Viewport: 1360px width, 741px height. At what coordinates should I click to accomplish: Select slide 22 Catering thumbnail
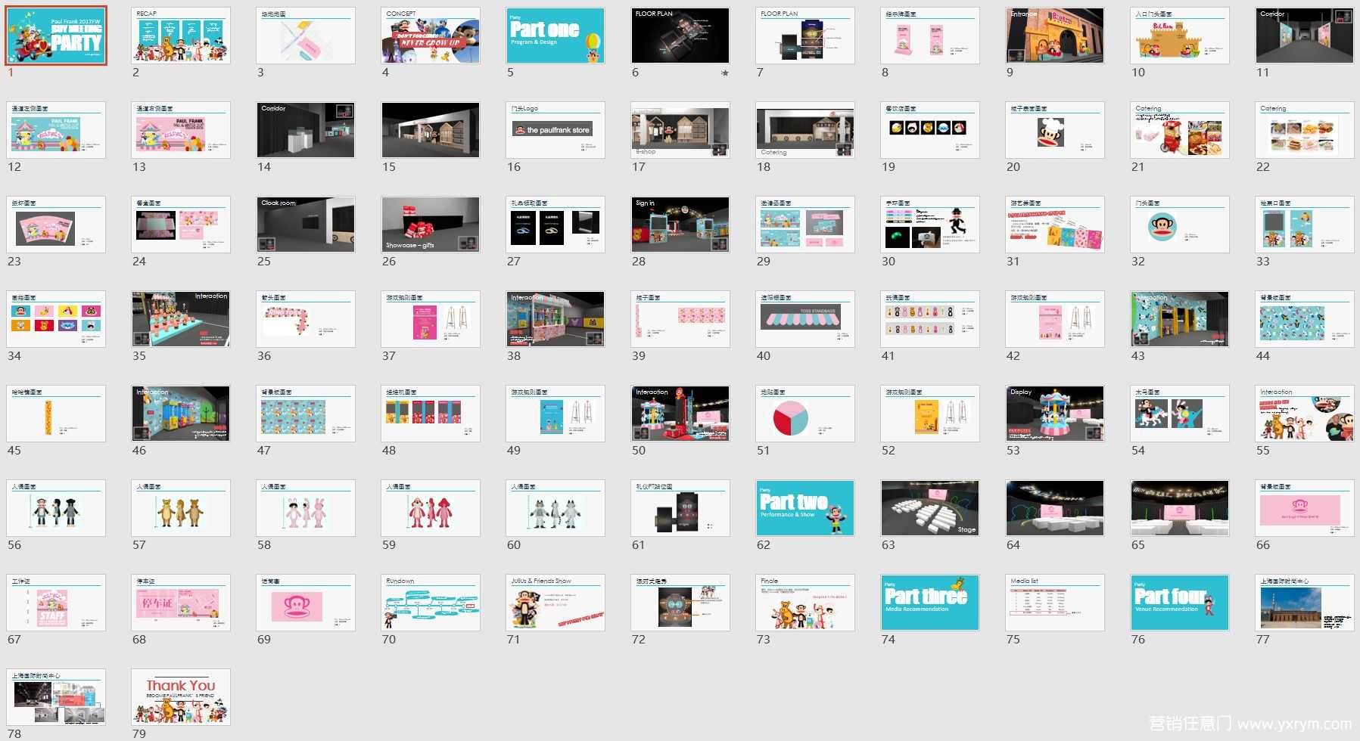point(1305,130)
